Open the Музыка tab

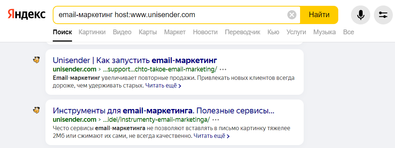pos(324,32)
